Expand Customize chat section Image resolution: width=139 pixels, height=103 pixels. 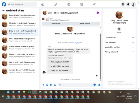tap(119, 37)
